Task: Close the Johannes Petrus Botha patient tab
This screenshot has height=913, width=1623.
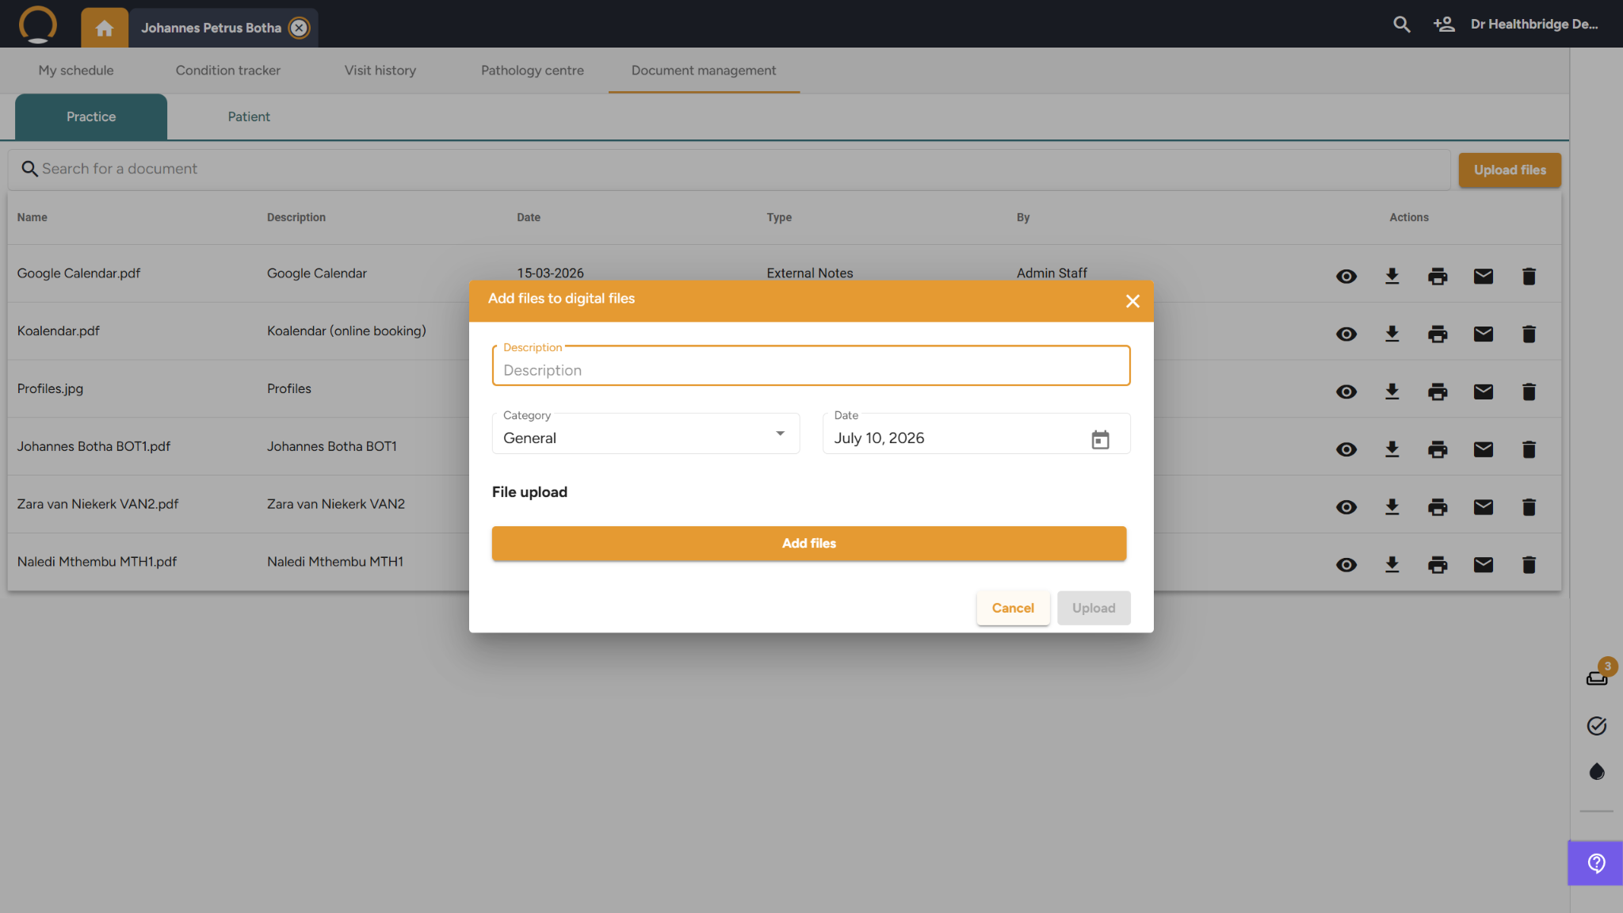Action: click(299, 28)
